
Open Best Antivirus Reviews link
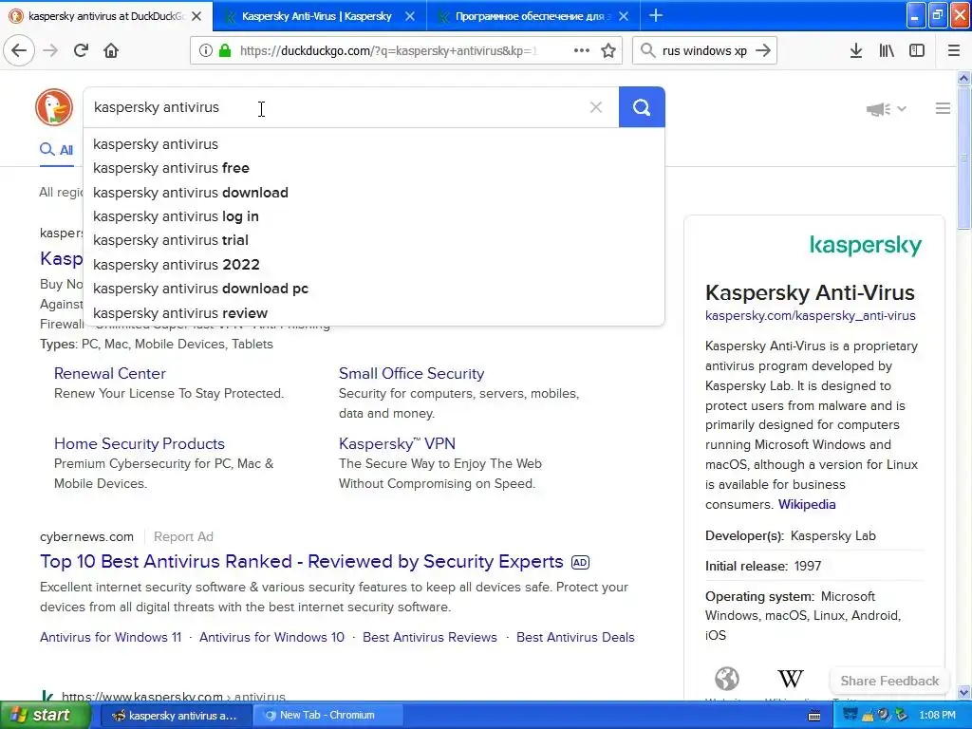tap(430, 637)
